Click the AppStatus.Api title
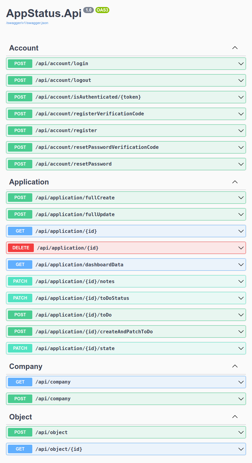Screen dimensions: 252x463 click(x=44, y=13)
